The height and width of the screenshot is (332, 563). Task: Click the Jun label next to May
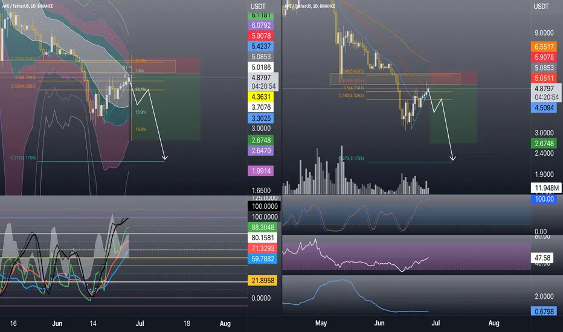[x=379, y=323]
